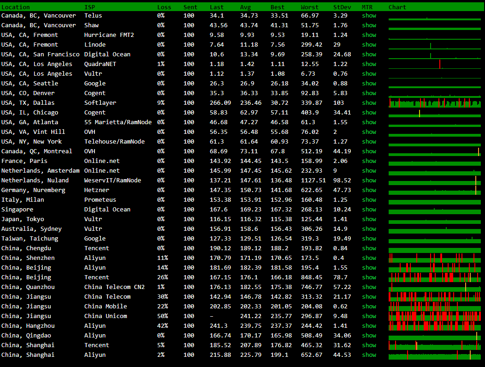This screenshot has height=367, width=485.
Task: Show MTR for San Francisco Digital Ocean
Action: (x=369, y=54)
